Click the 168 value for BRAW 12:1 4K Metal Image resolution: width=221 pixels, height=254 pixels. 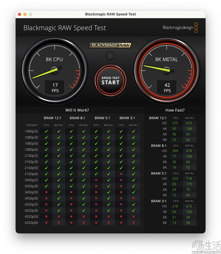pyautogui.click(x=189, y=128)
